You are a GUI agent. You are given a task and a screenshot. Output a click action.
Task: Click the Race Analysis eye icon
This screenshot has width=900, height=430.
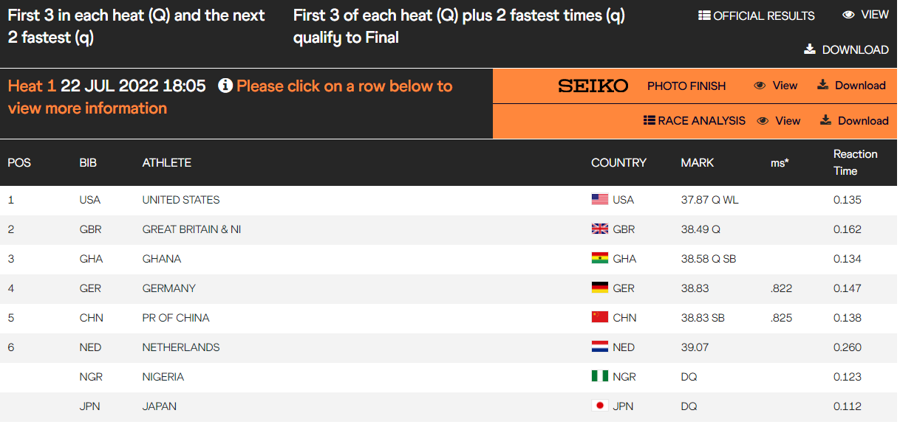(x=763, y=121)
